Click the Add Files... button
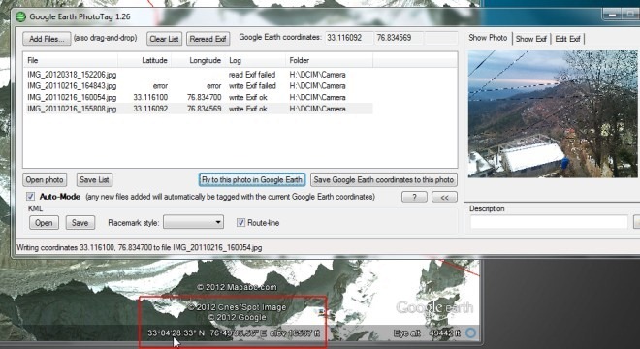 (x=47, y=39)
